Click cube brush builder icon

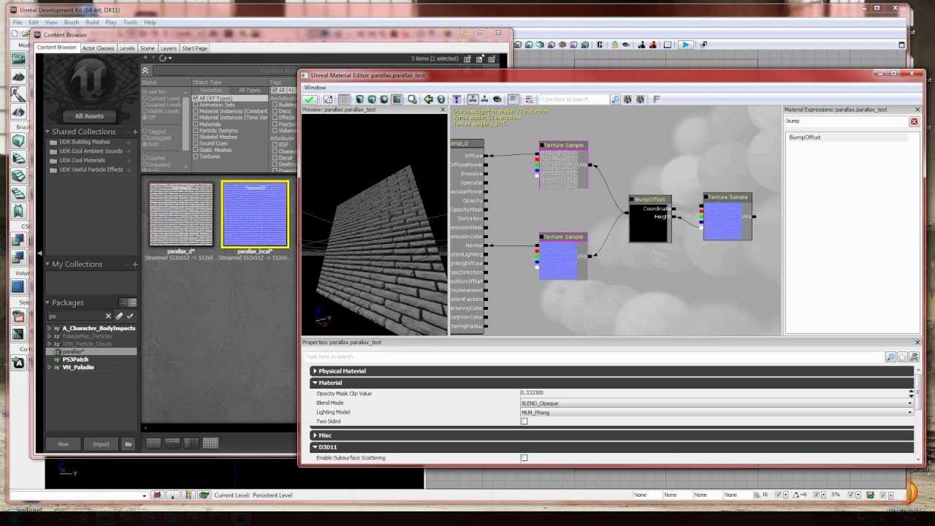tap(18, 140)
